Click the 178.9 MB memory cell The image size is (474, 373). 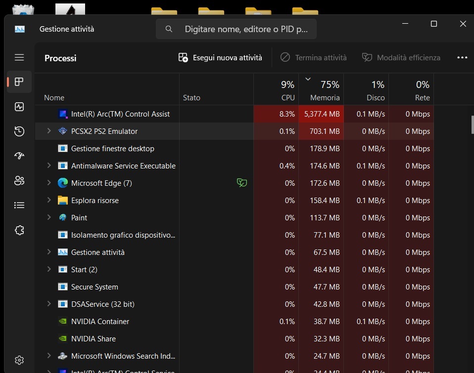321,149
